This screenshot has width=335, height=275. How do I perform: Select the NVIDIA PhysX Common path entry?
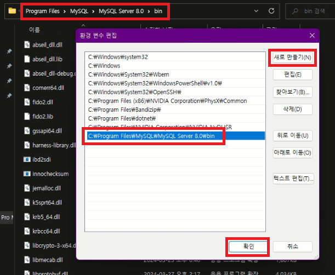click(x=175, y=101)
